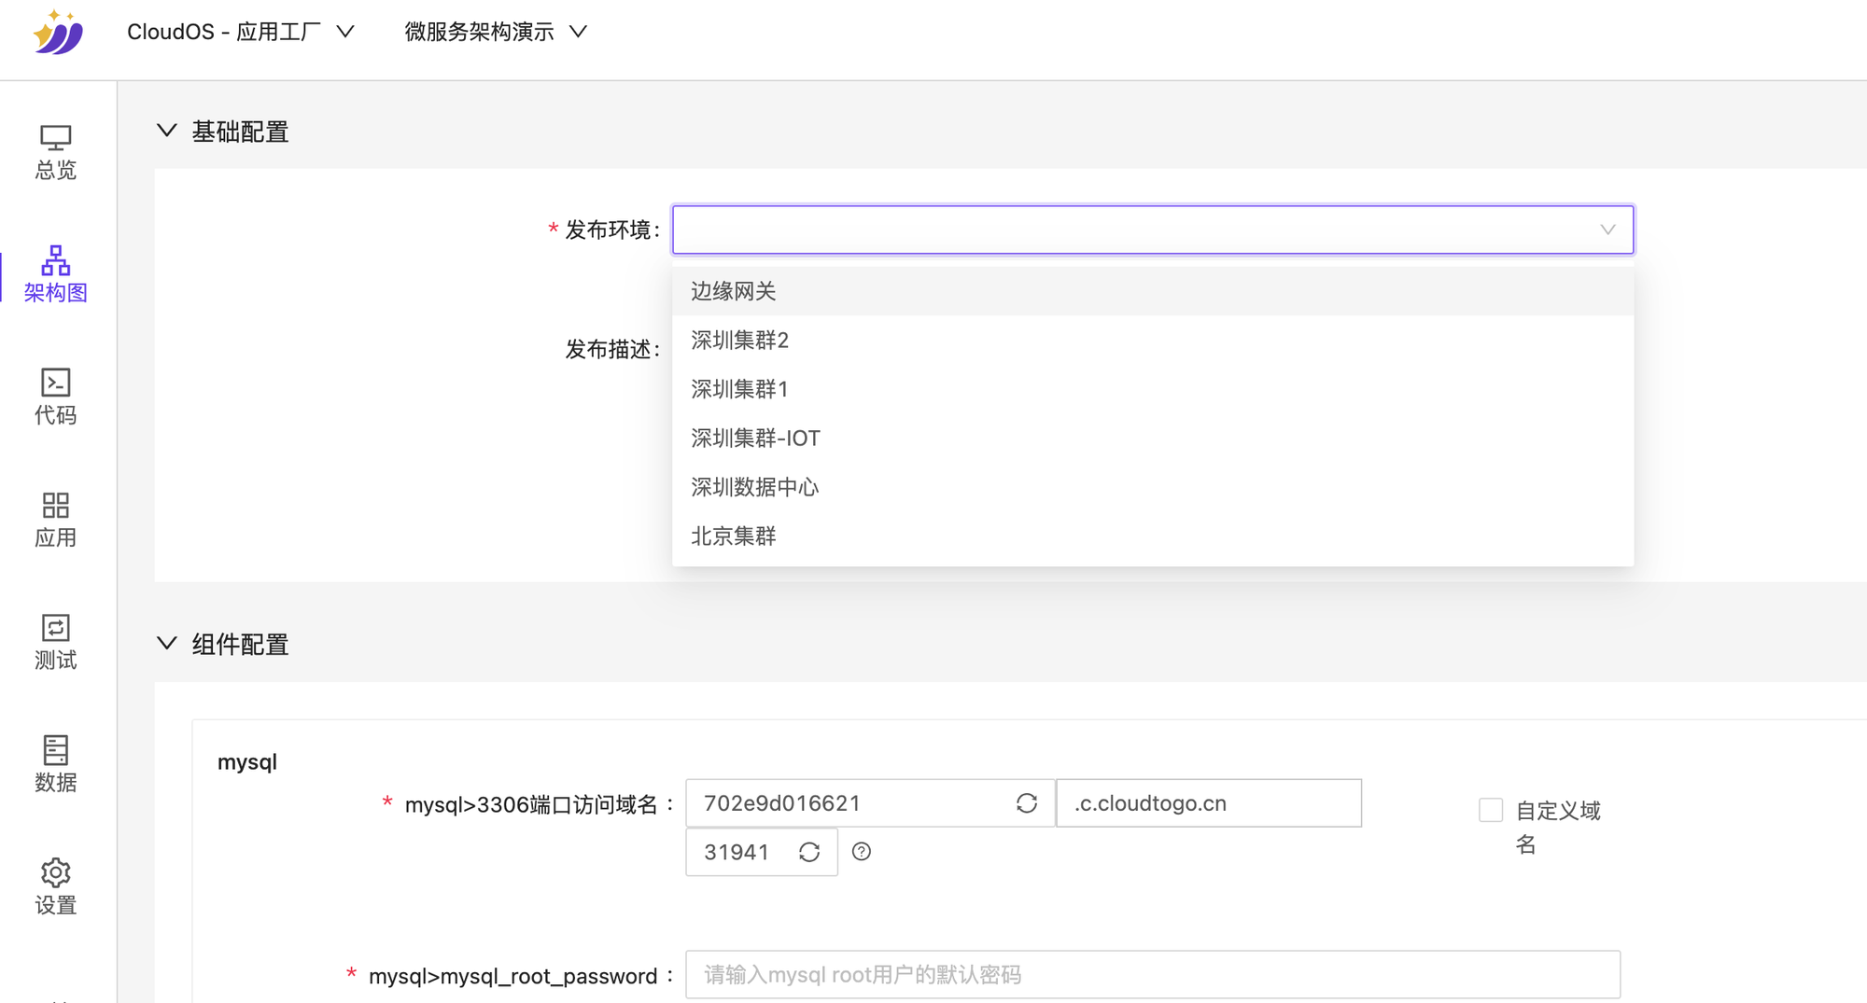Viewport: 1867px width, 1003px height.
Task: Open the 数据 data panel
Action: point(55,763)
